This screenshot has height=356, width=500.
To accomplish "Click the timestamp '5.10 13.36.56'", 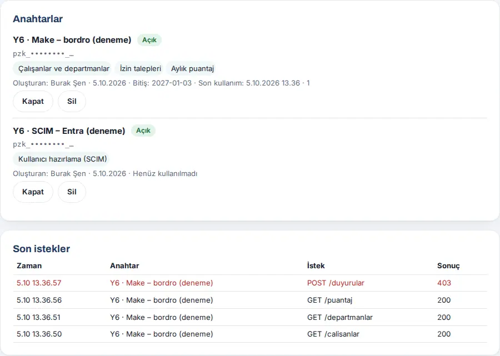I will click(39, 300).
